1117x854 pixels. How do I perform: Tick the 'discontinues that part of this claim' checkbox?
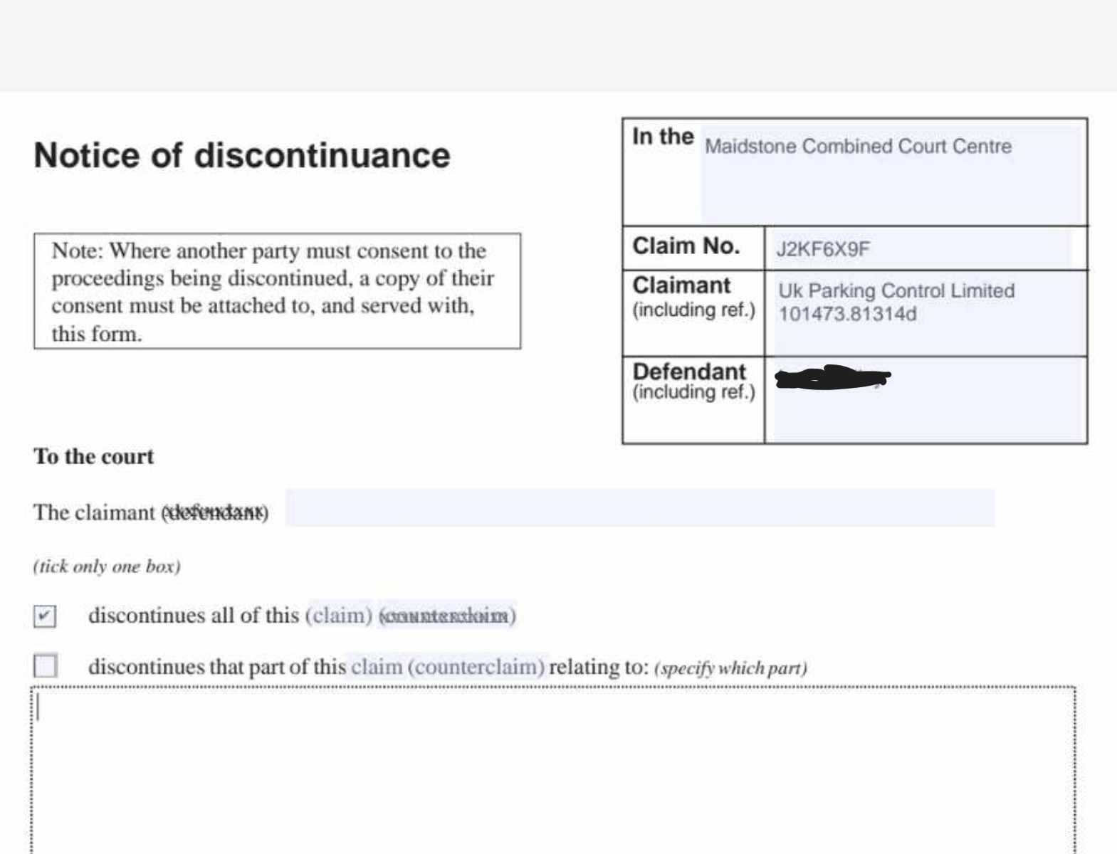coord(45,666)
